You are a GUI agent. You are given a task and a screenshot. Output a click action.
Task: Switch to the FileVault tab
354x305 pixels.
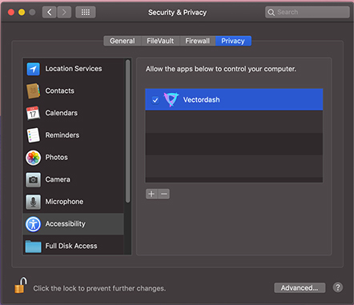coord(160,41)
